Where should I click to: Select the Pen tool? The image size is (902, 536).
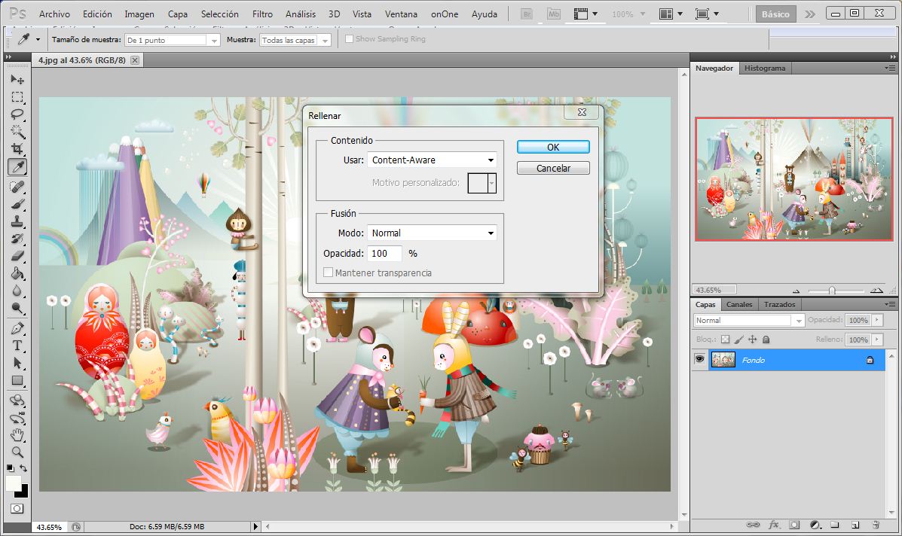point(17,329)
